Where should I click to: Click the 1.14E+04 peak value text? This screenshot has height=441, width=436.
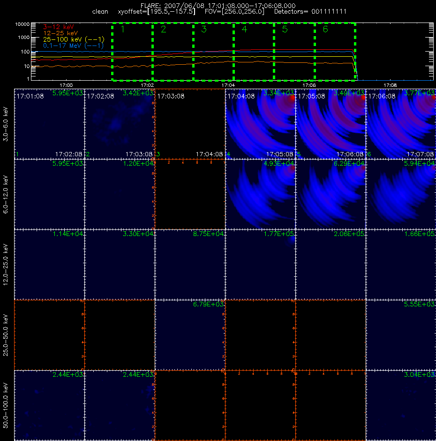(x=68, y=234)
